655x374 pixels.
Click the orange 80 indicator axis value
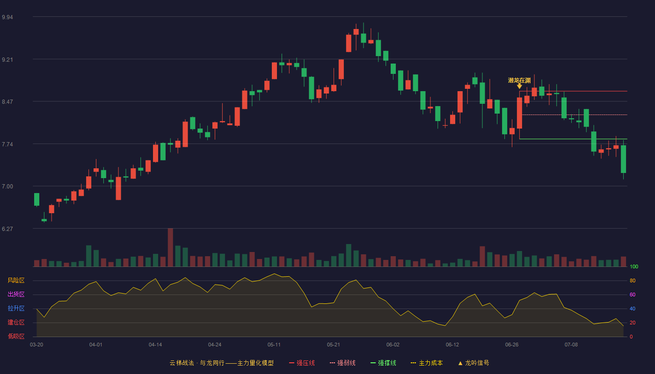point(633,280)
